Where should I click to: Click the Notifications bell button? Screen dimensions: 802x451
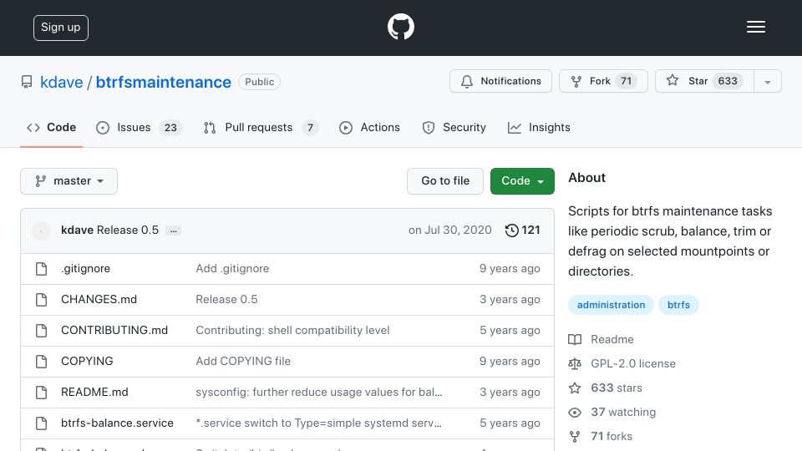500,81
